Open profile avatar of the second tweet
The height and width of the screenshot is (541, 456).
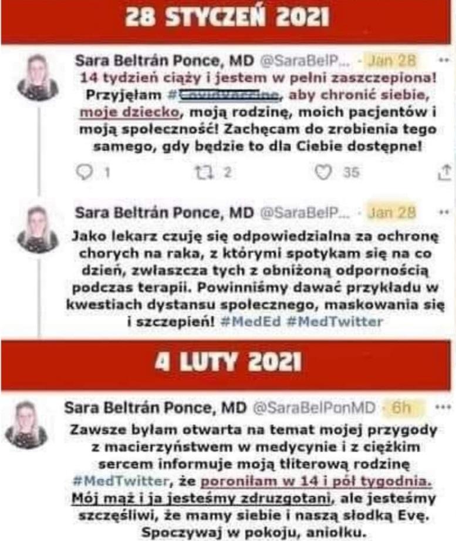tap(38, 230)
